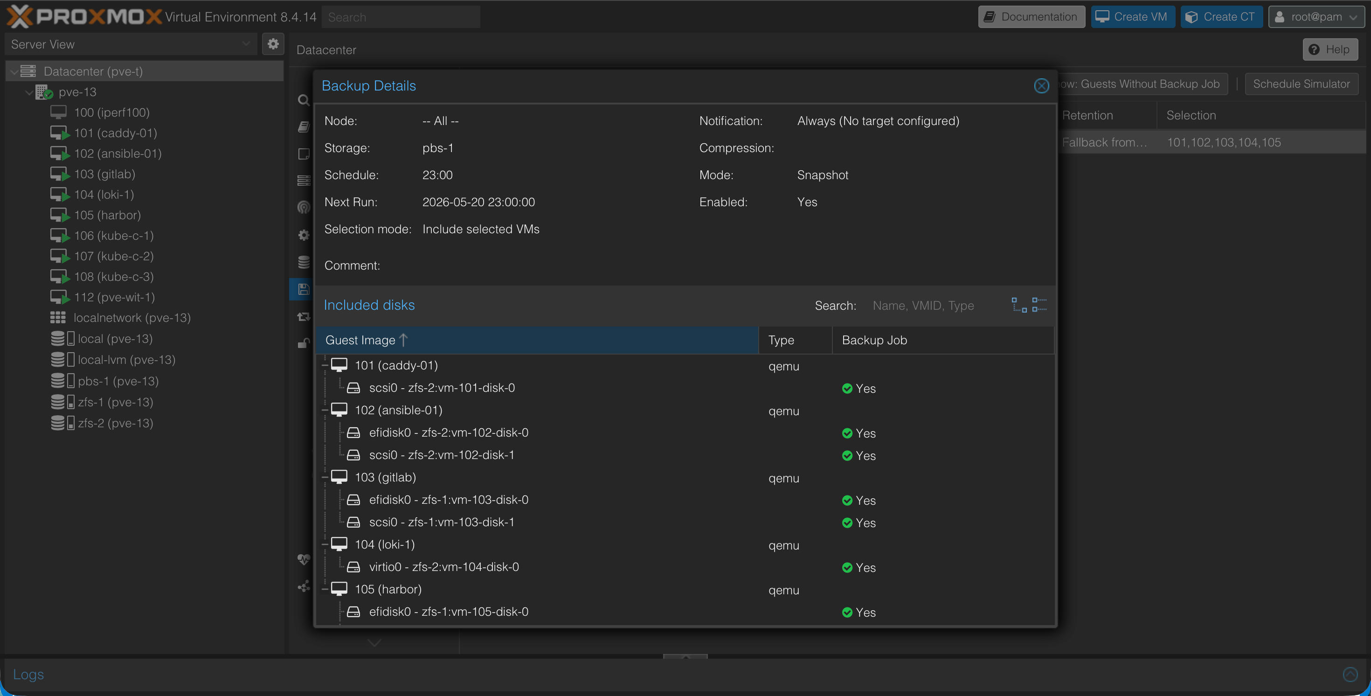This screenshot has width=1371, height=696.
Task: Sort by the Guest Image column header
Action: pos(537,340)
